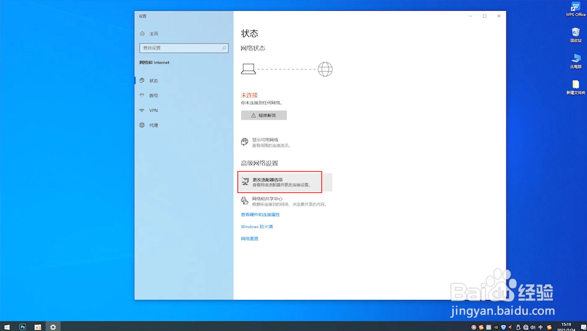Open the Windows 防火墙 link
Screen dimensions: 587x331
tap(257, 227)
